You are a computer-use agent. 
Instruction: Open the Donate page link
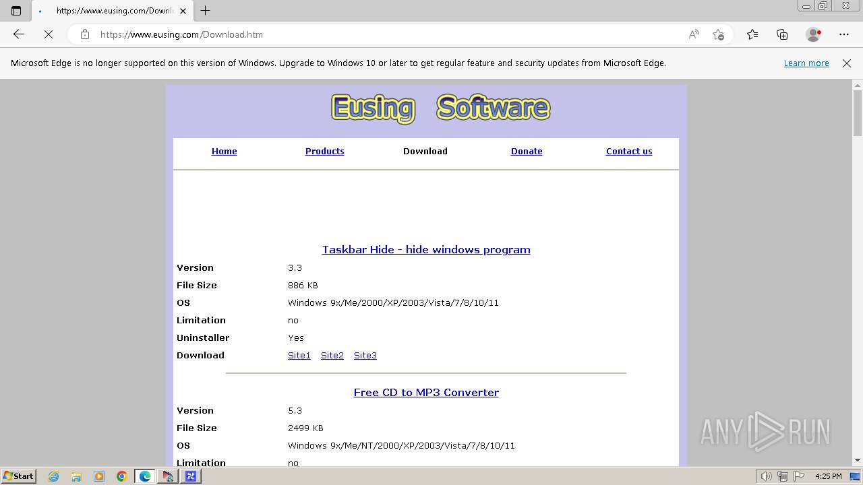[x=527, y=151]
